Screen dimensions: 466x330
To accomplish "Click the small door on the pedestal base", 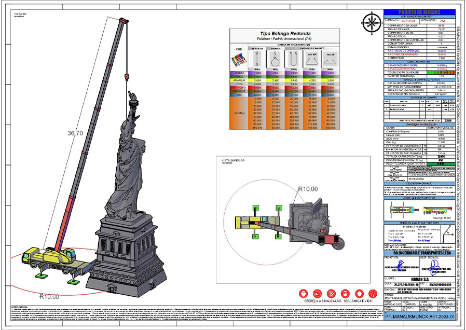I will coord(112,287).
